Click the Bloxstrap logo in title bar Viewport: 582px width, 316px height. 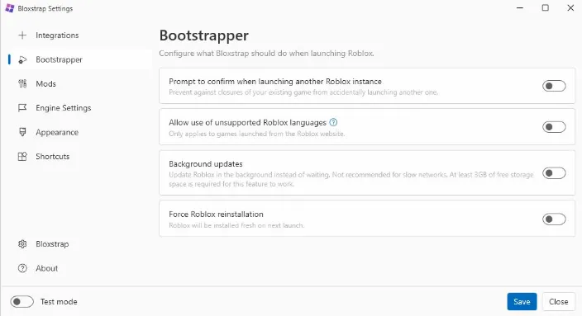(x=10, y=8)
